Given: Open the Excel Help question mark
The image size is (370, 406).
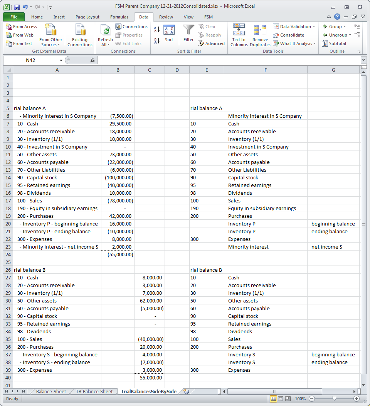Looking at the screenshot, I should pos(337,17).
